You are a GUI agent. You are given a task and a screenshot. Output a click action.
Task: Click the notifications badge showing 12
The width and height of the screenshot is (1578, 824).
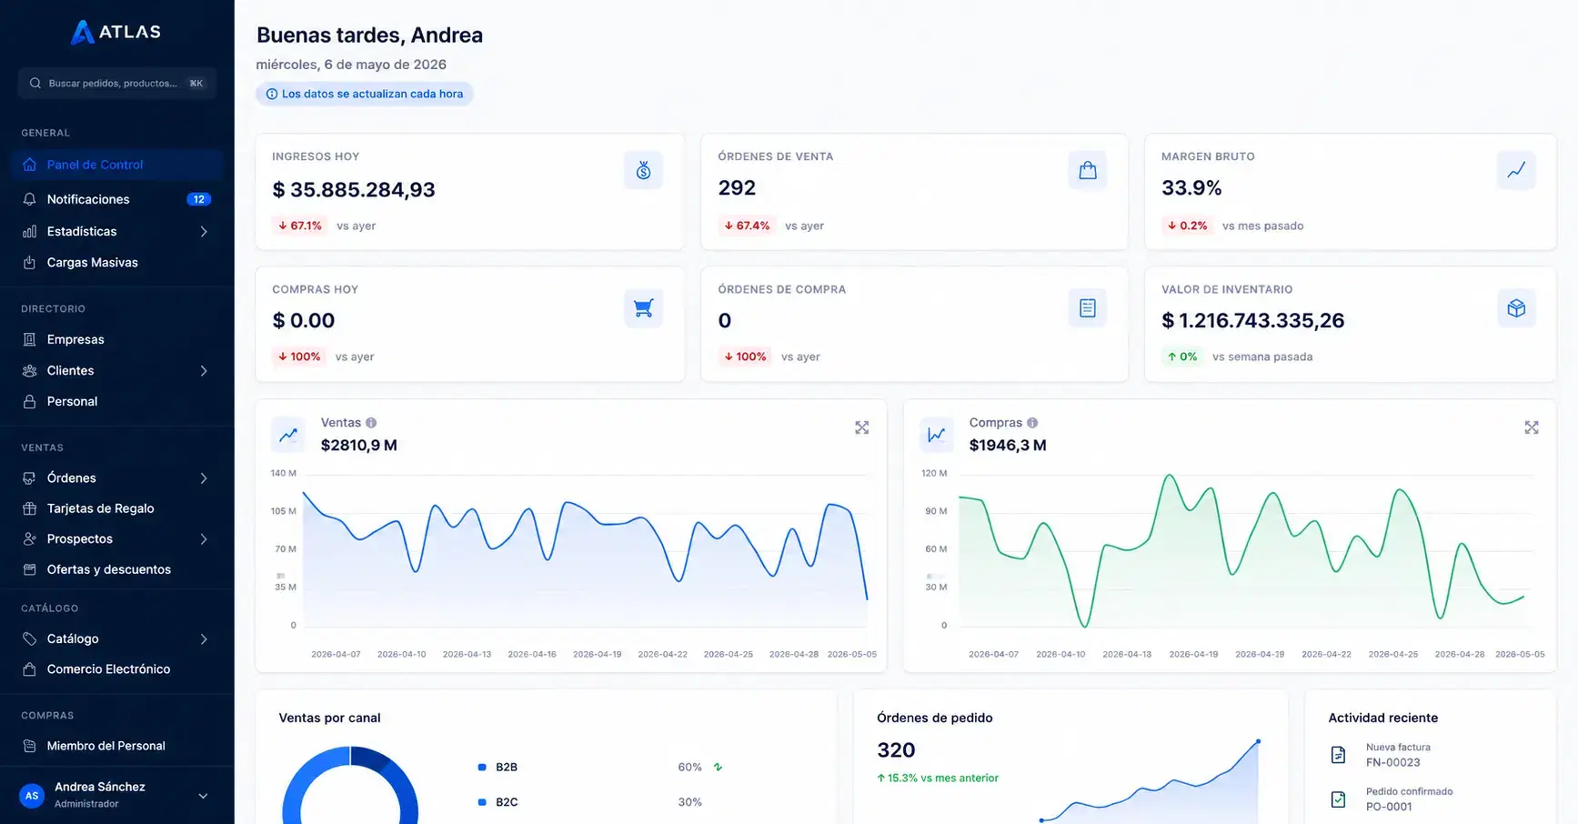(x=198, y=199)
